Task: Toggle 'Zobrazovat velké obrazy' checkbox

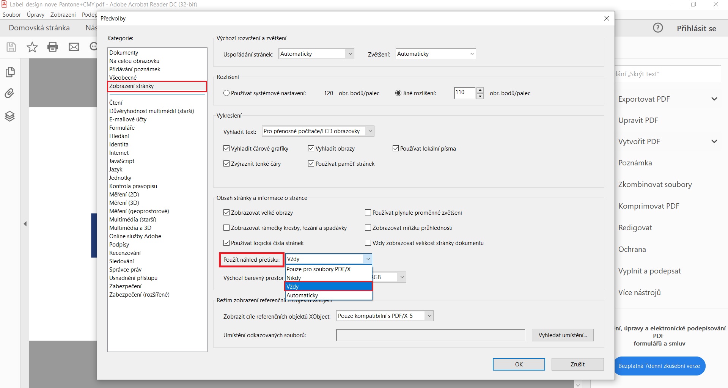Action: [226, 212]
